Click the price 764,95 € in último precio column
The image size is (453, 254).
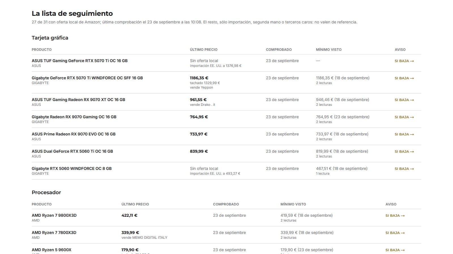pos(199,117)
